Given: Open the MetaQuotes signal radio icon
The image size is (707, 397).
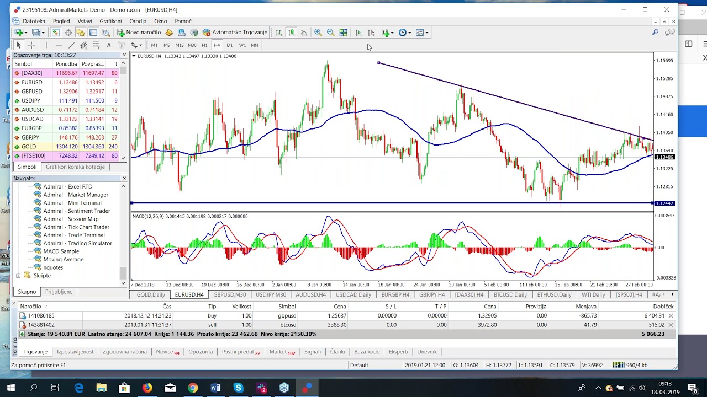Looking at the screenshot, I should point(194,33).
